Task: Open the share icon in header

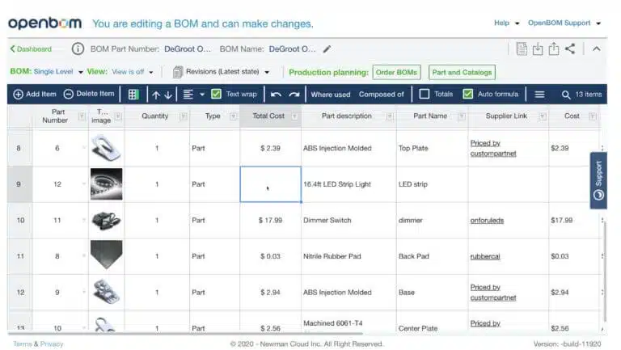Action: pos(570,48)
